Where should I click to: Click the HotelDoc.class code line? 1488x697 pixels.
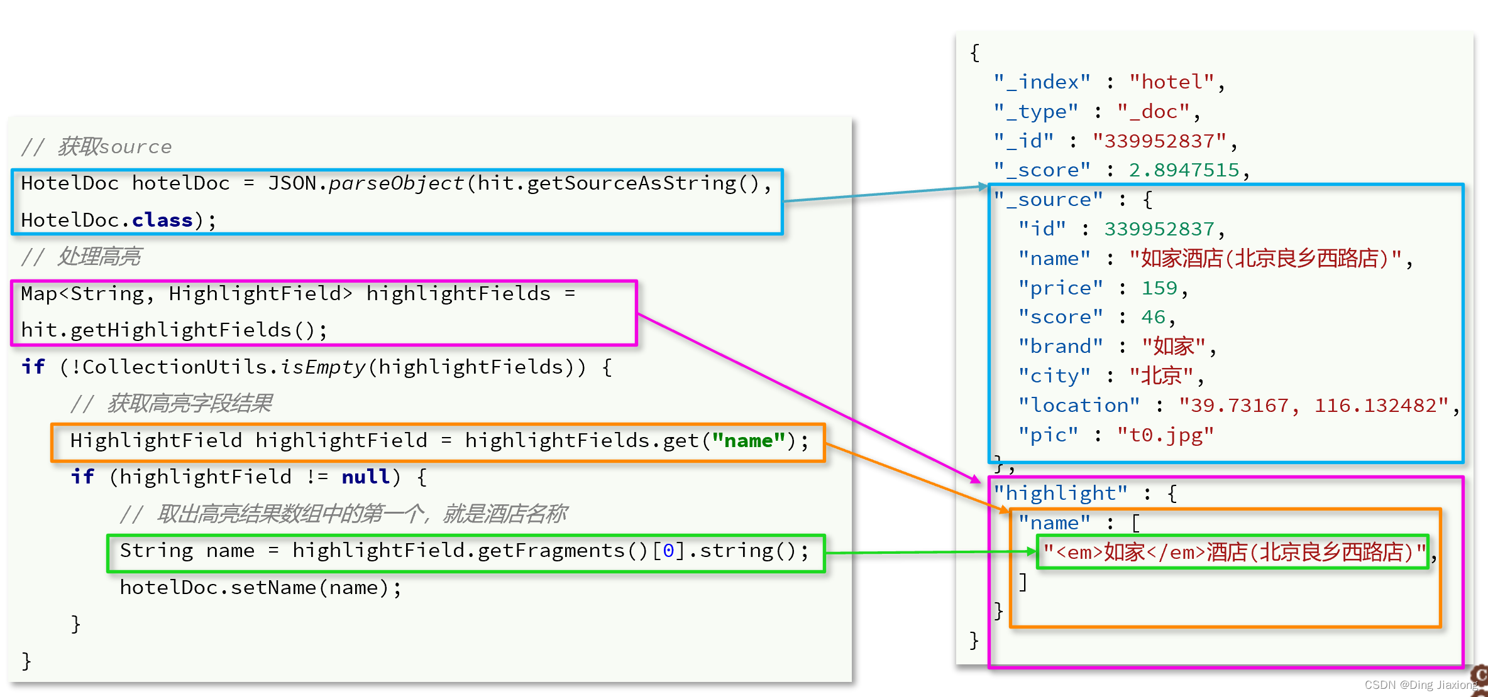coord(118,220)
